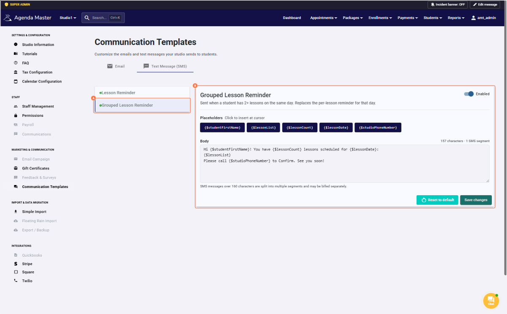Click the Quickbooks document icon
This screenshot has height=314, width=507.
click(x=16, y=255)
